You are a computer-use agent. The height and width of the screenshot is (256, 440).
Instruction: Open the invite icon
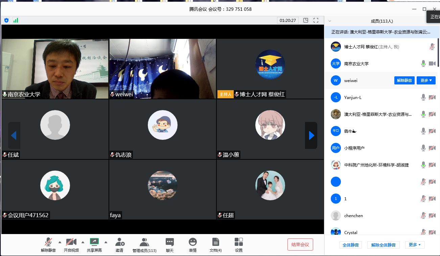click(119, 245)
